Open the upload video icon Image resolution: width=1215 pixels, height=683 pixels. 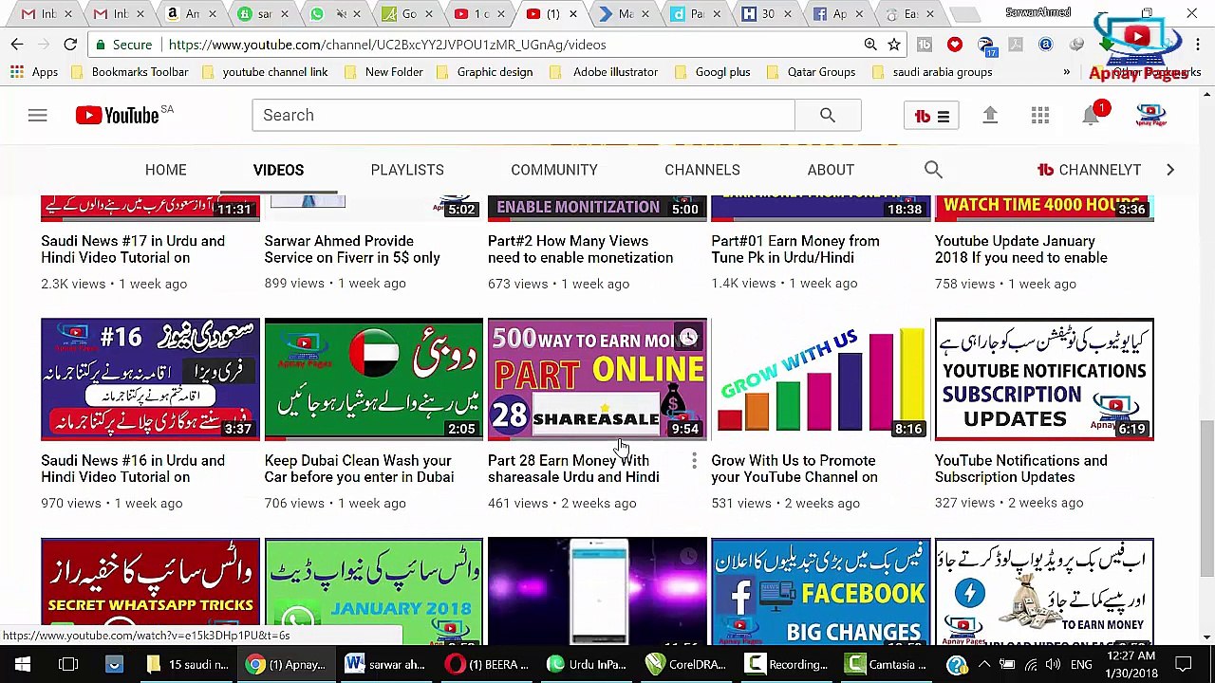(990, 116)
